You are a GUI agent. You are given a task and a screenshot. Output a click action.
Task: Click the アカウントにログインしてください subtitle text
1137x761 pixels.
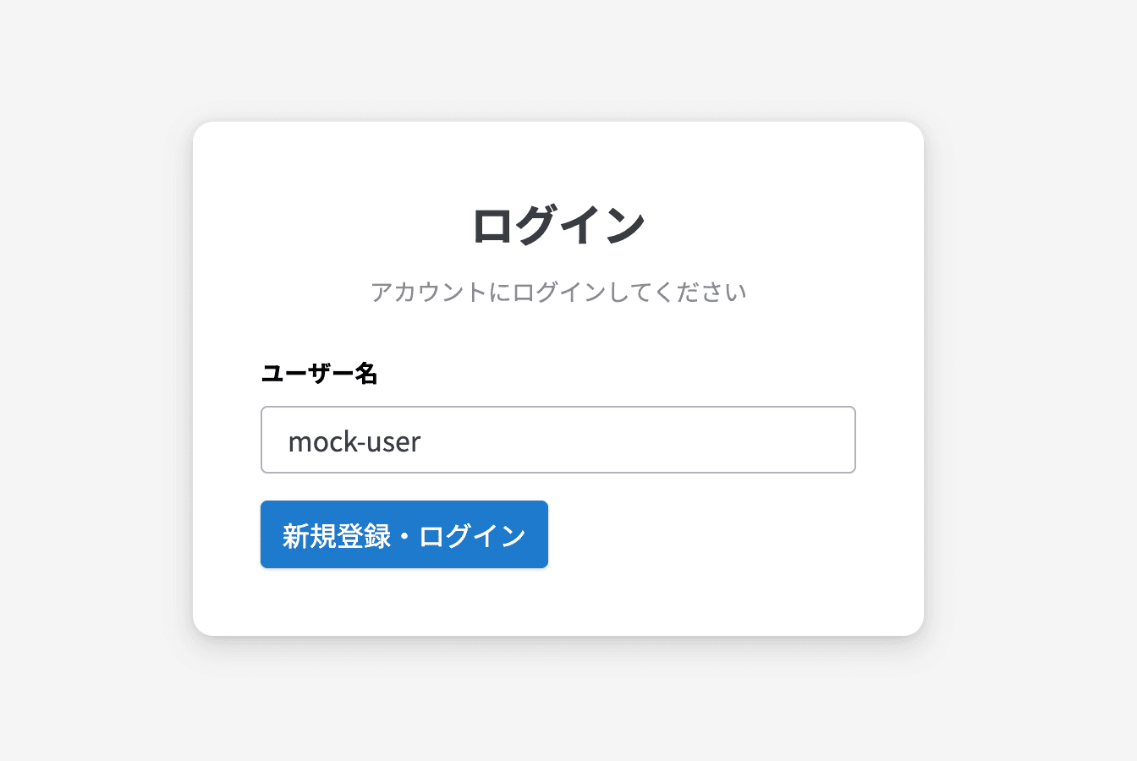559,291
